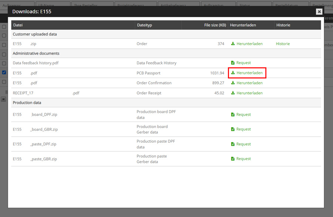
Task: Click Request icon for Production paste DPF data
Action: click(233, 144)
